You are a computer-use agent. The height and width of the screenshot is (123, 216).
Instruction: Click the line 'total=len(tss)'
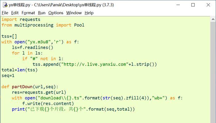click(19, 70)
